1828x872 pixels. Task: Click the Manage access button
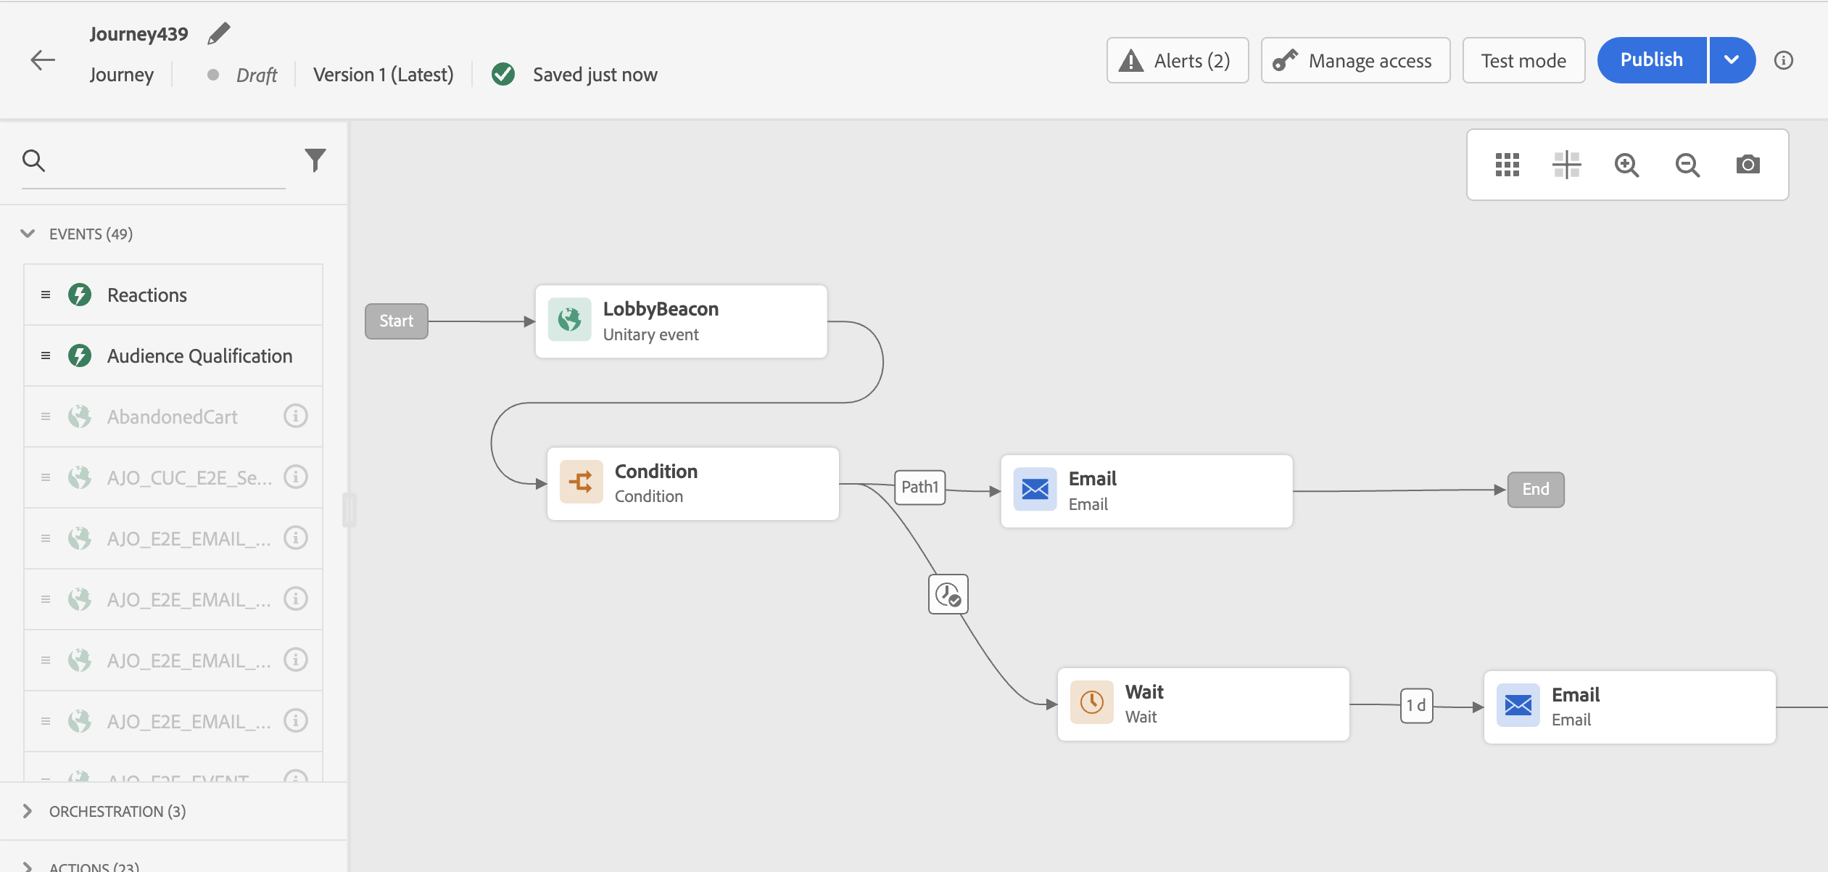pos(1355,60)
